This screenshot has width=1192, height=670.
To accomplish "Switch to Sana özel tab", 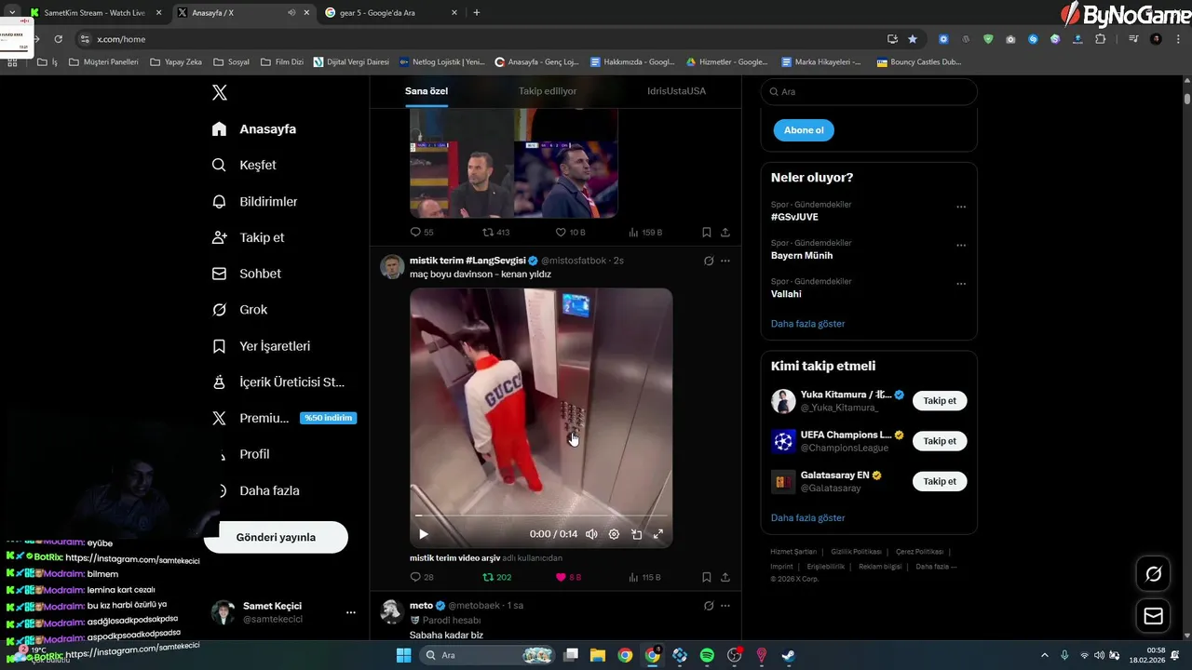I will 427,91.
